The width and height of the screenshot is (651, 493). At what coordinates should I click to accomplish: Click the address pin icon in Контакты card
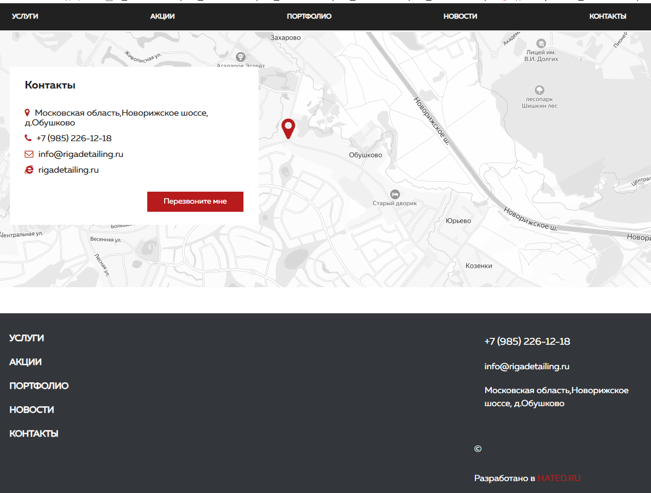[27, 113]
